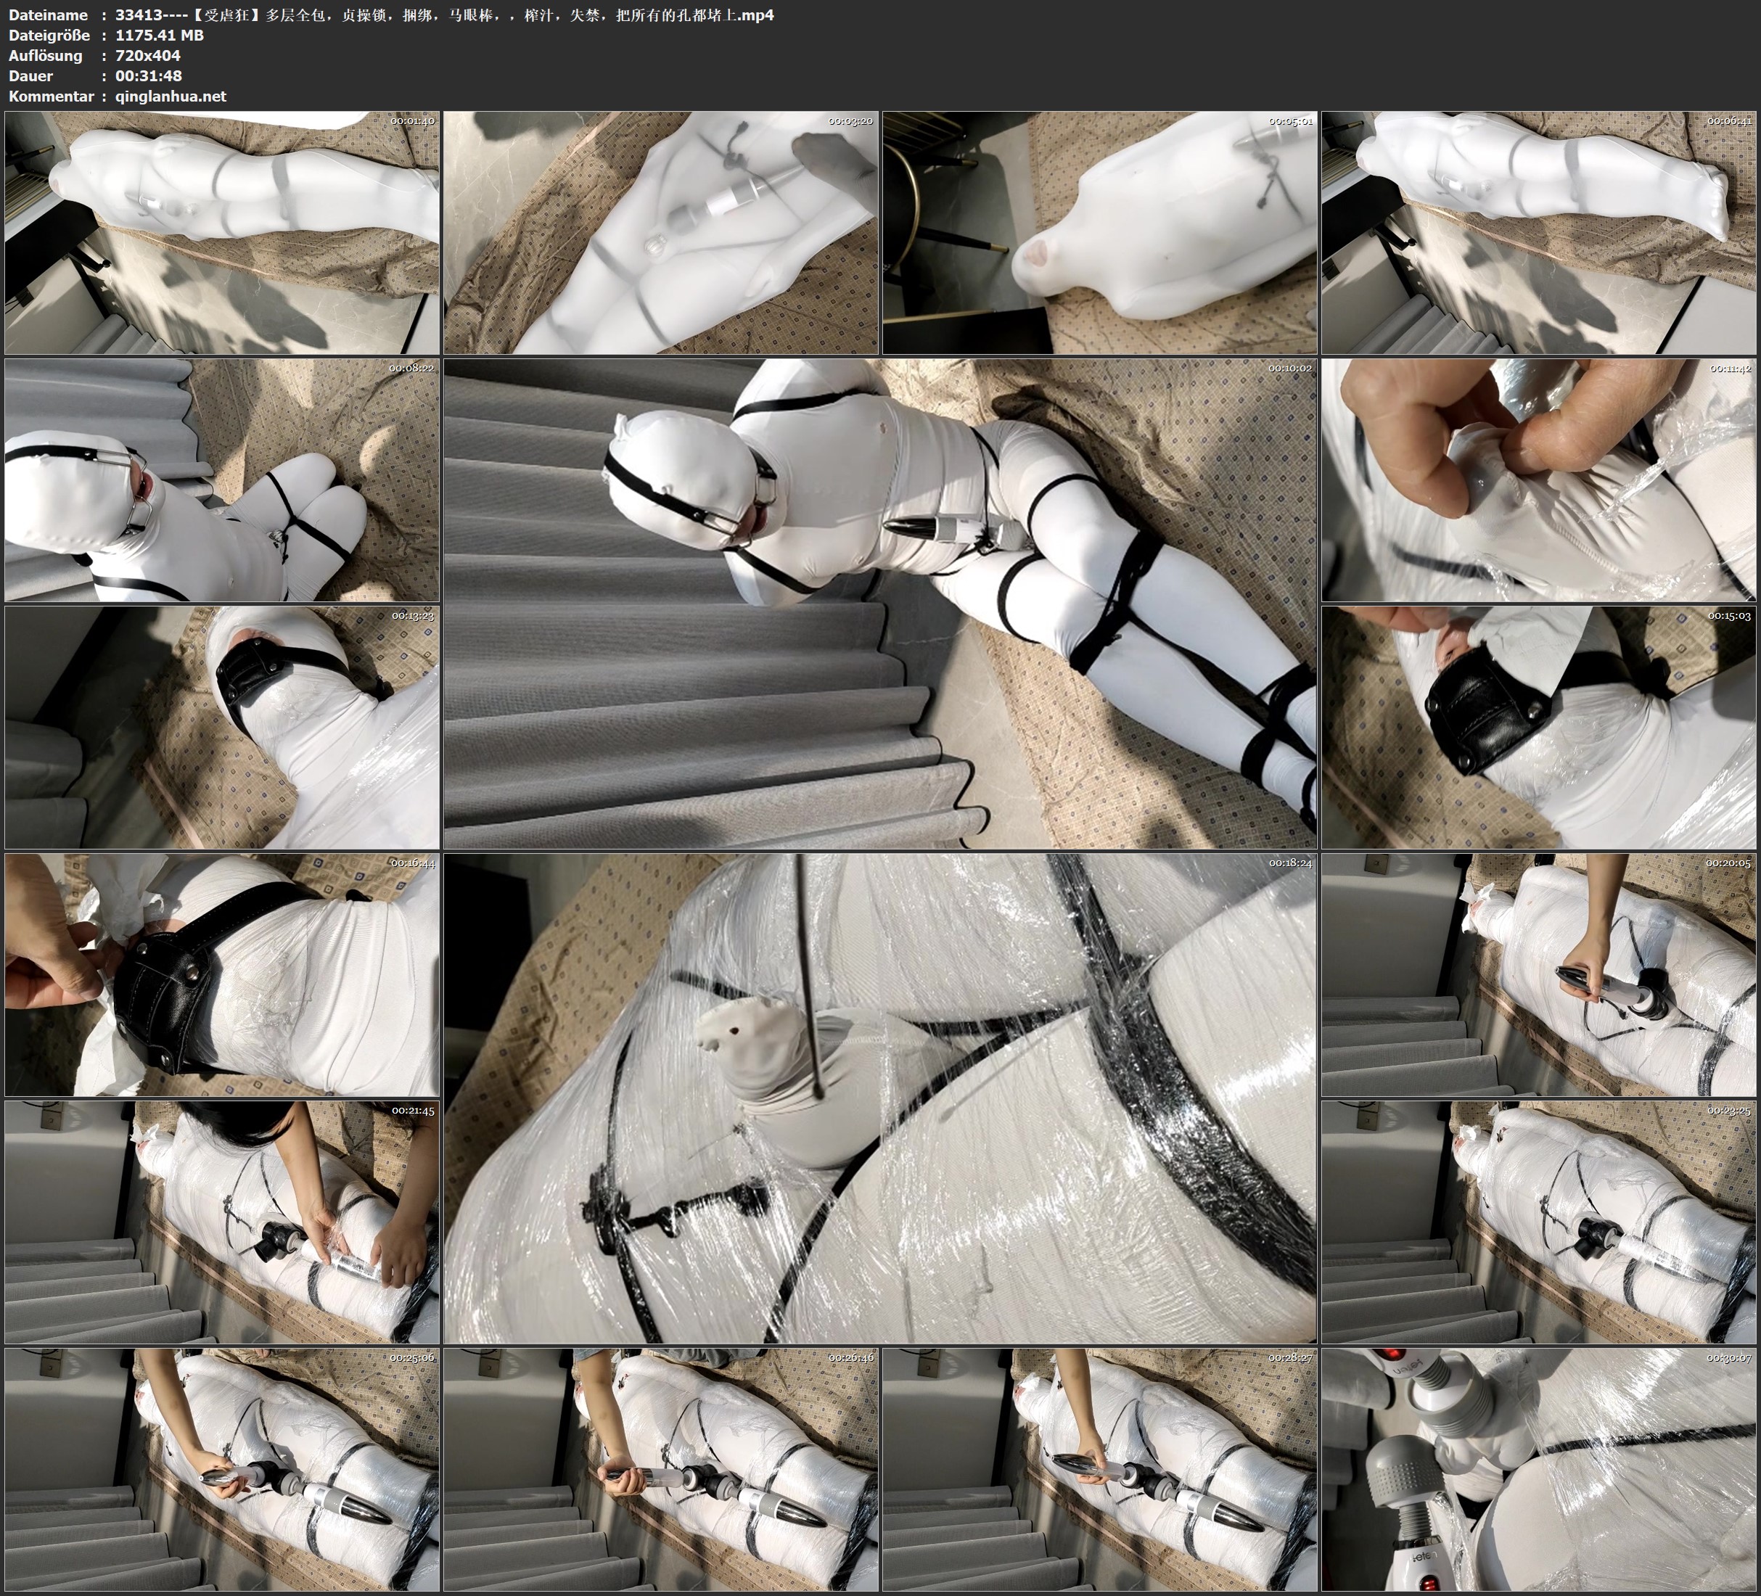Click the large frame at 00:10:02

click(879, 604)
